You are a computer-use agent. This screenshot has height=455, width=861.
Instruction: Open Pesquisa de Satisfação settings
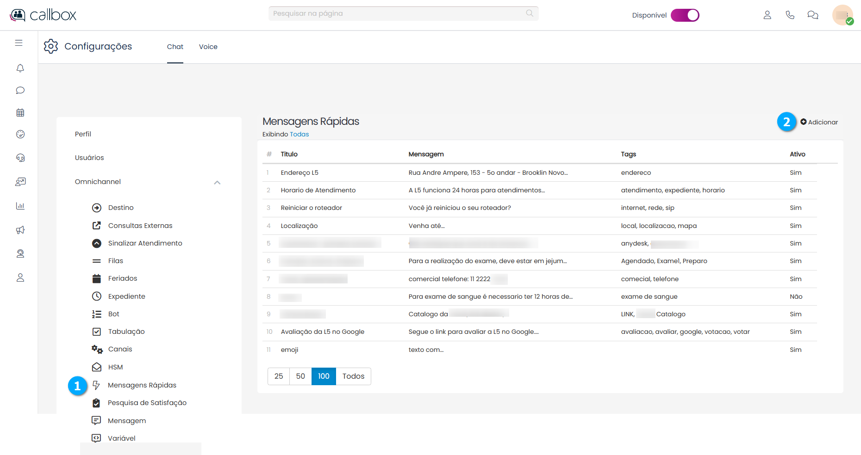click(147, 403)
